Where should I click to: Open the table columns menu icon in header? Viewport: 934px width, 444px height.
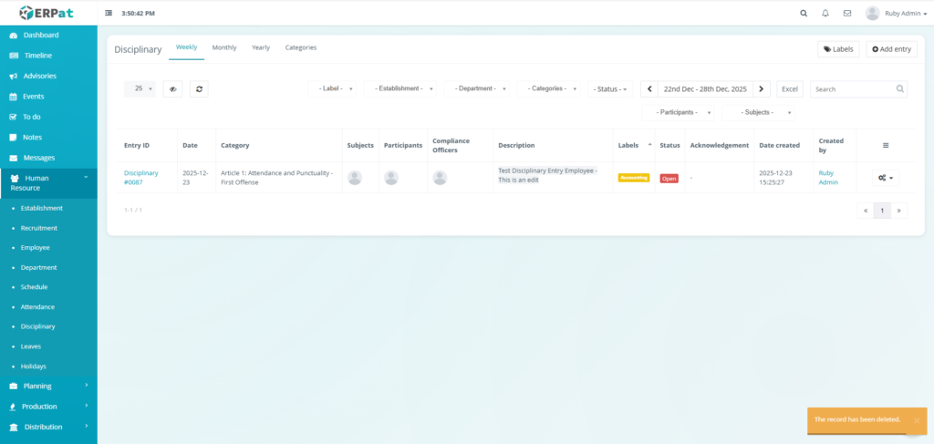(886, 145)
